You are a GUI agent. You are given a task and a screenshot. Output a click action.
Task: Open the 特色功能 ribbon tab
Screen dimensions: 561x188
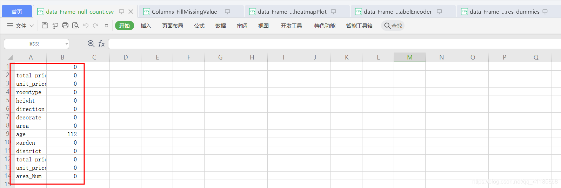(x=325, y=26)
